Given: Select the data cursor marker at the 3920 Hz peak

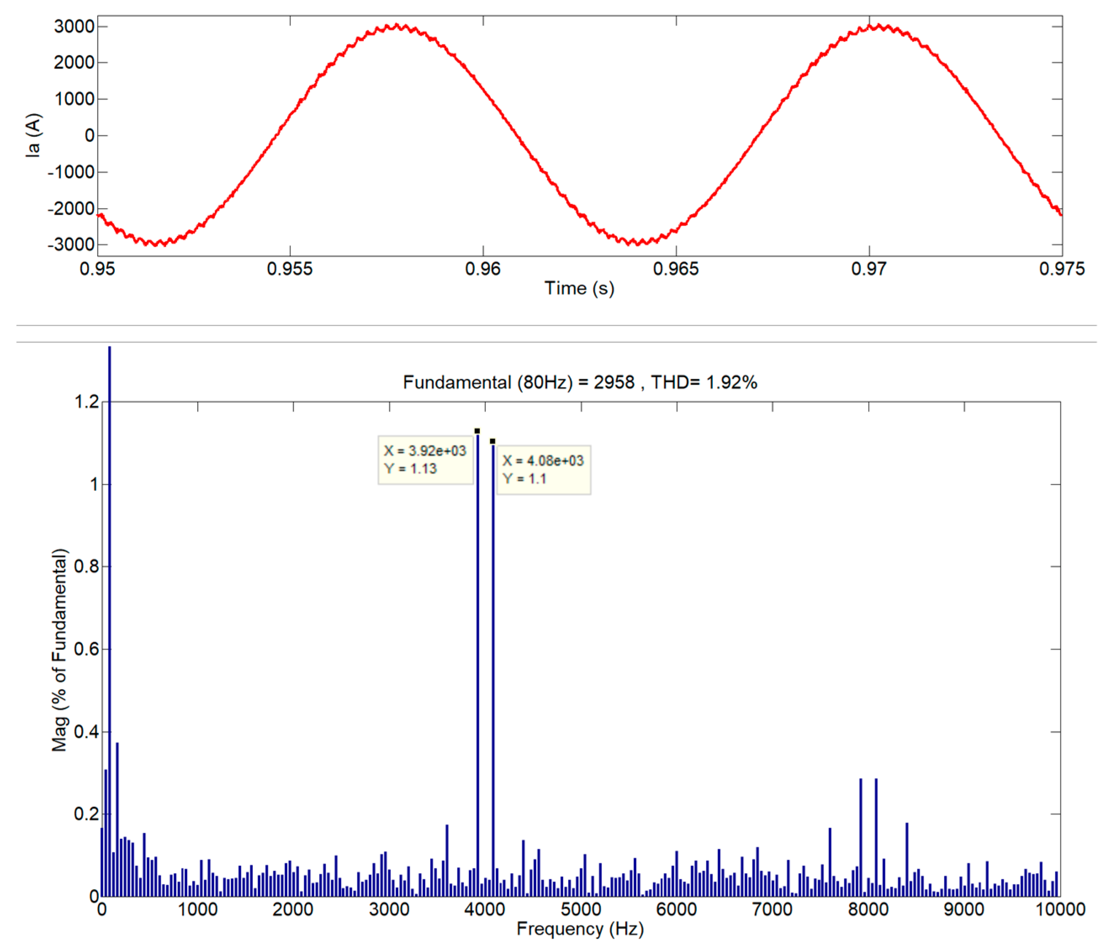Looking at the screenshot, I should 477,431.
